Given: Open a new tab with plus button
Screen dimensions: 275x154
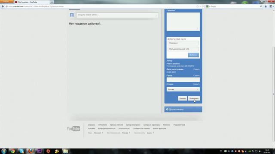Looking at the screenshot, I should (x=52, y=2).
